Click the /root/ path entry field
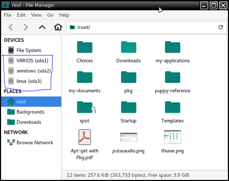Image resolution: width=229 pixels, height=181 pixels. [146, 27]
